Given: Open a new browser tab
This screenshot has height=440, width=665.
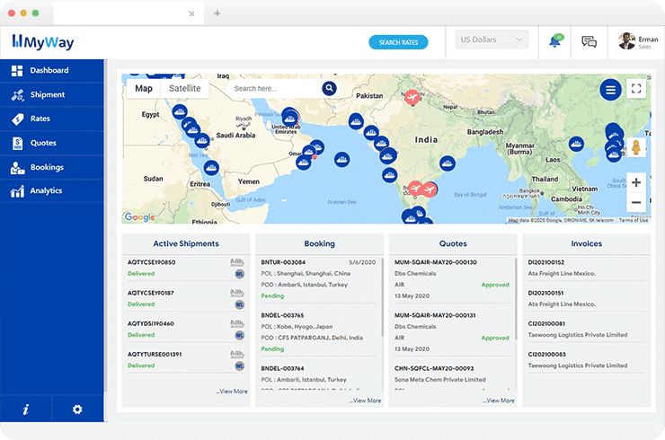Looking at the screenshot, I should click(217, 13).
